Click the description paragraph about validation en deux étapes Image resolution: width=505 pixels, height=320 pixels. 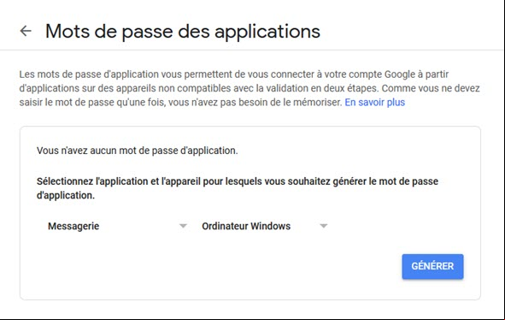(250, 88)
